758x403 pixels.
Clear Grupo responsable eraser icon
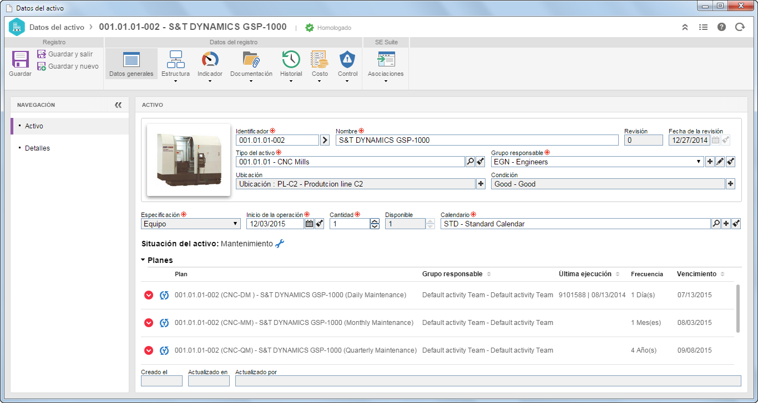(x=730, y=162)
